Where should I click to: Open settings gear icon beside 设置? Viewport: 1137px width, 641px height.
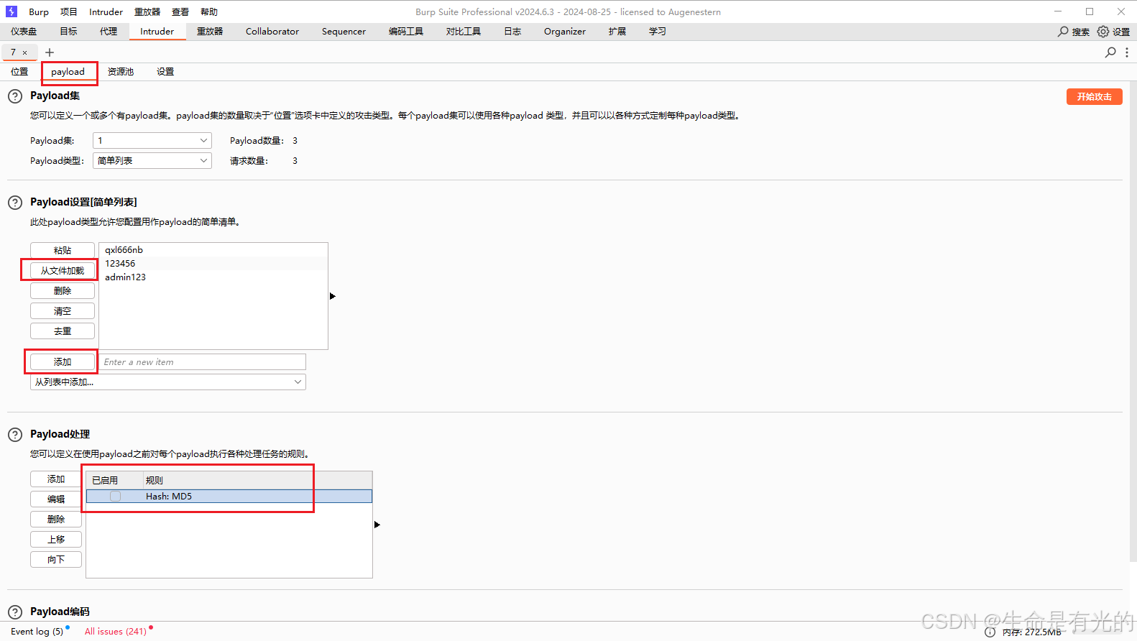click(1103, 32)
